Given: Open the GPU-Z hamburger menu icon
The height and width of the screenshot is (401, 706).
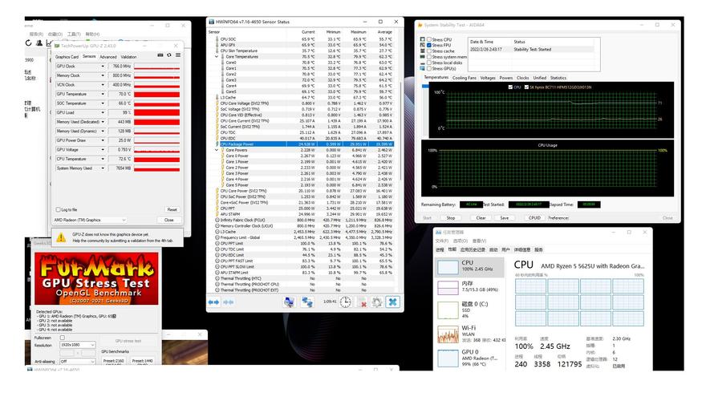Looking at the screenshot, I should pyautogui.click(x=178, y=55).
